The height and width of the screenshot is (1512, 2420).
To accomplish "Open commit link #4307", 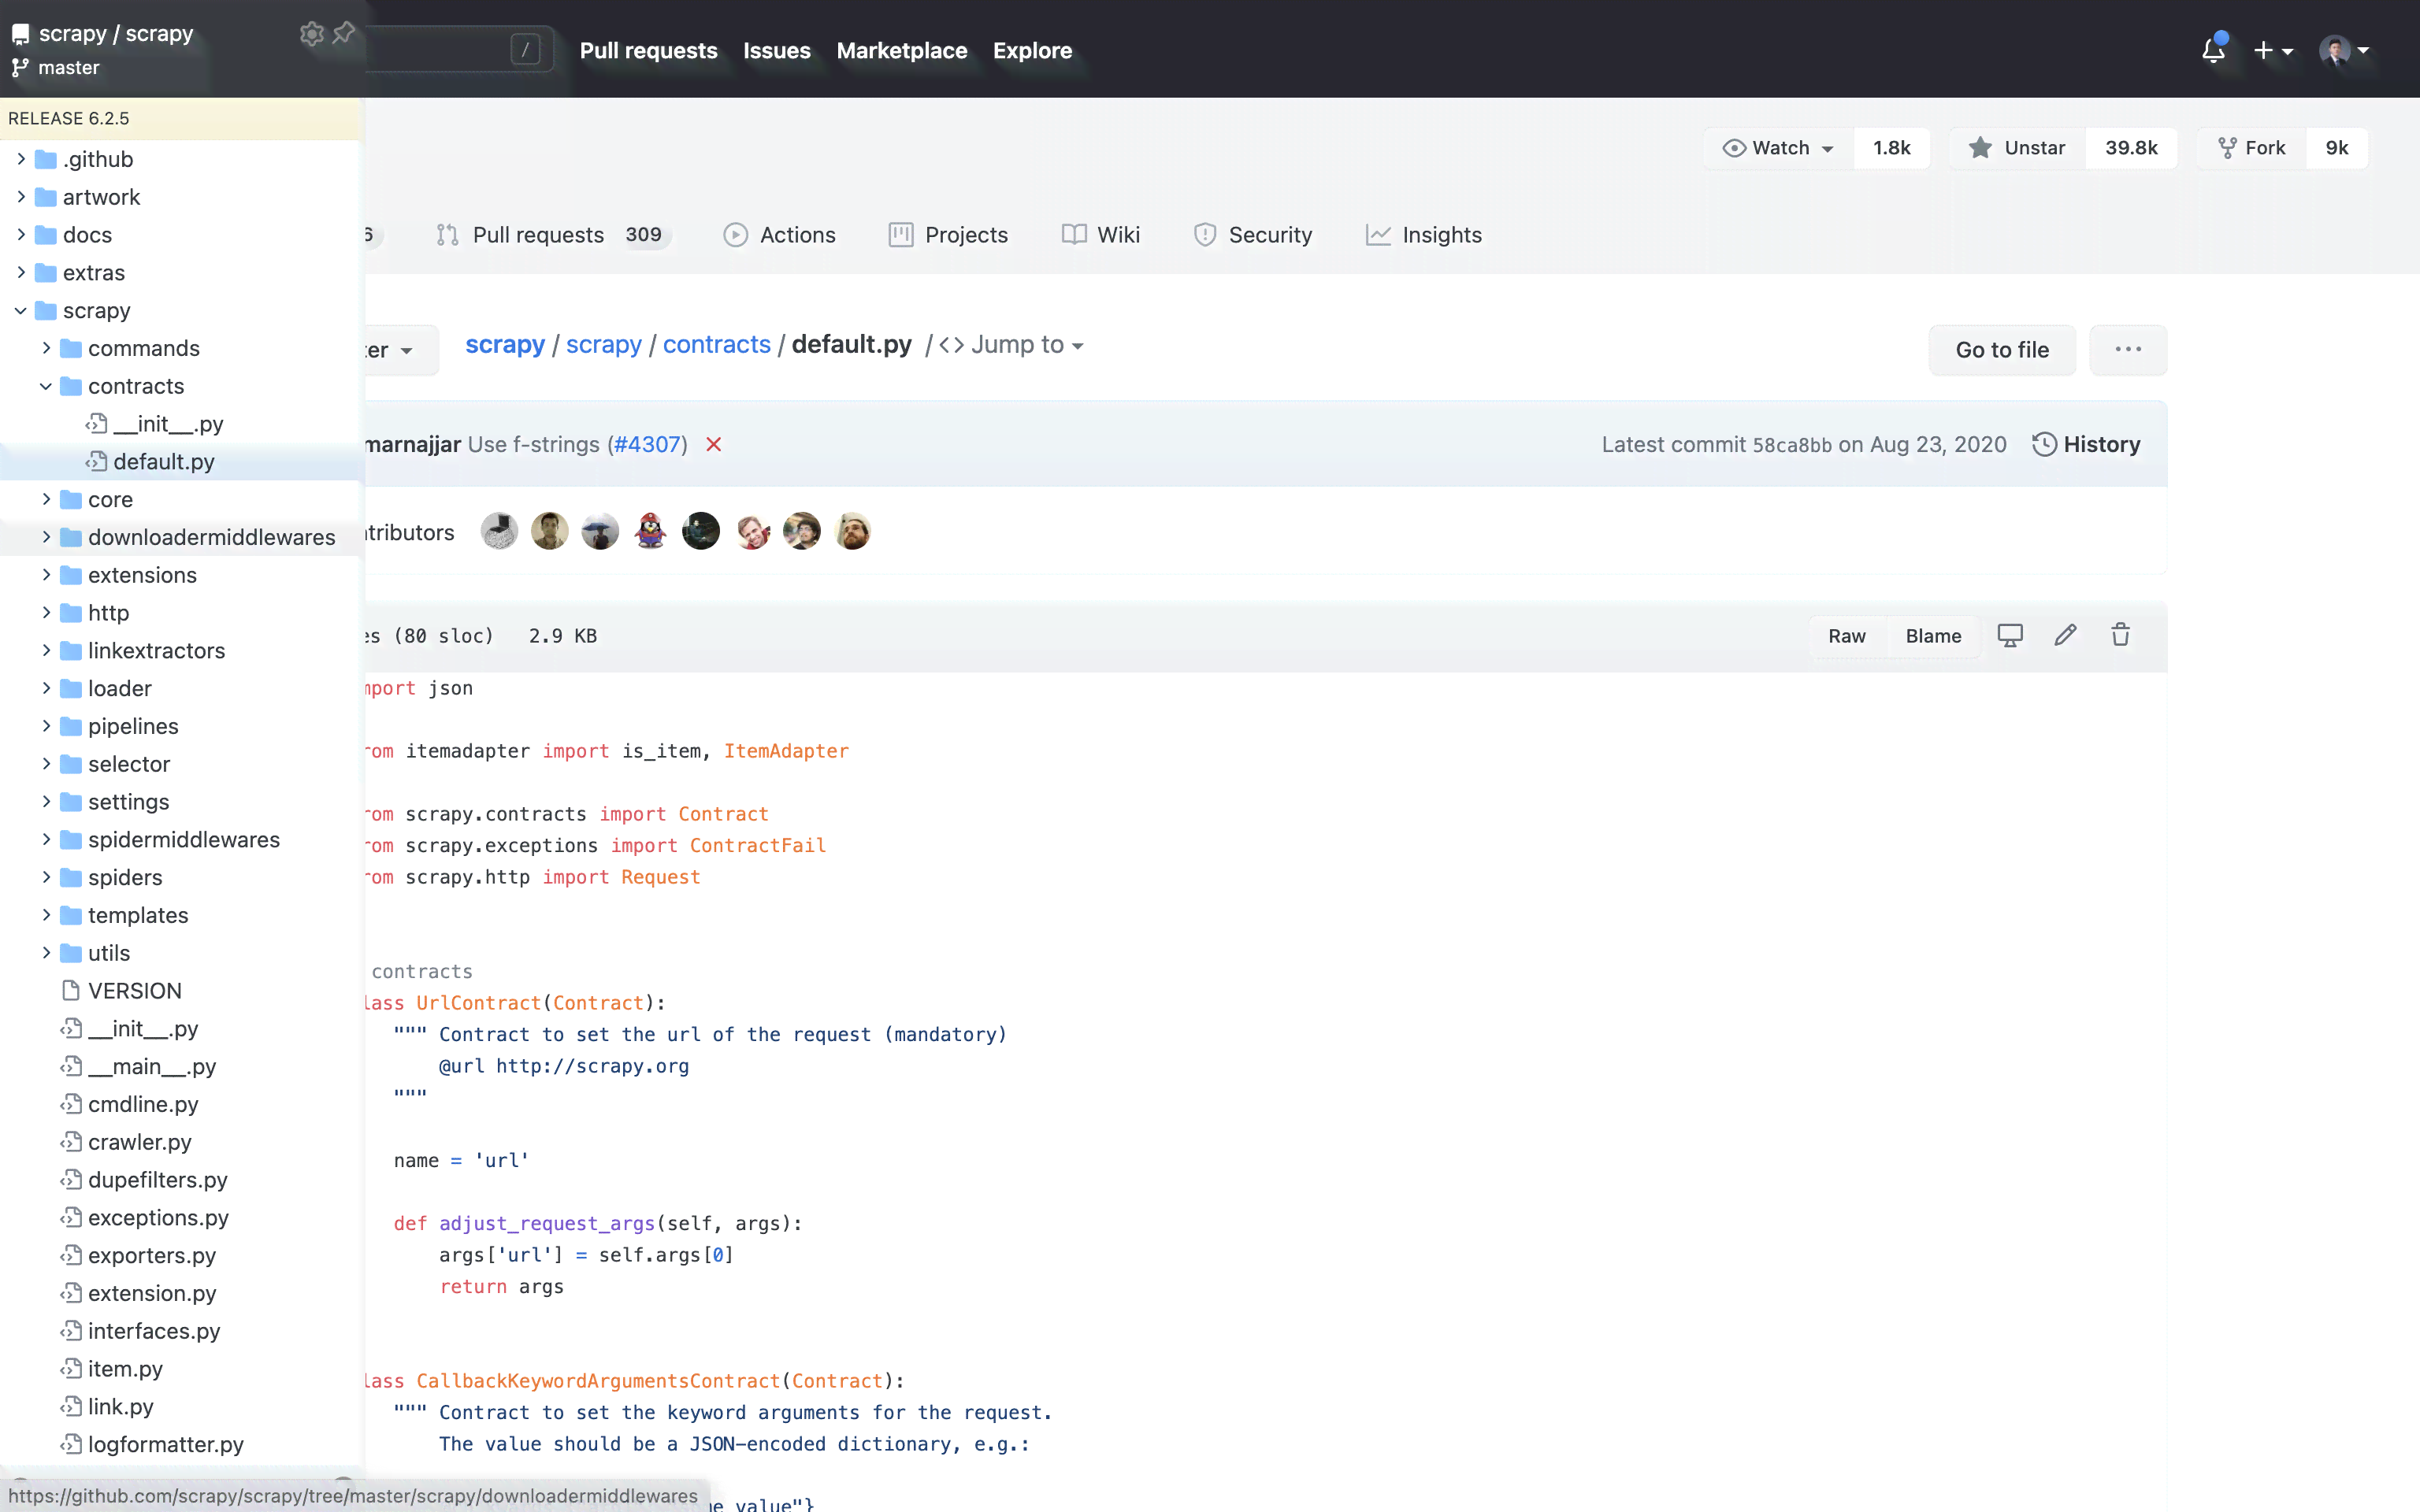I will click(648, 444).
